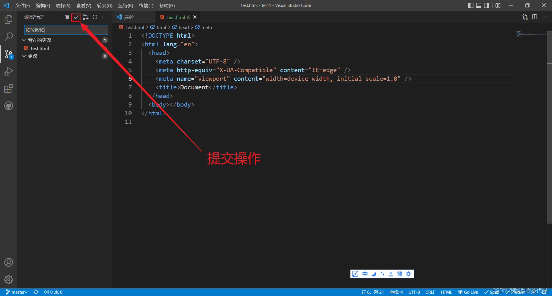
Task: Split the editor to the right
Action: tap(534, 17)
